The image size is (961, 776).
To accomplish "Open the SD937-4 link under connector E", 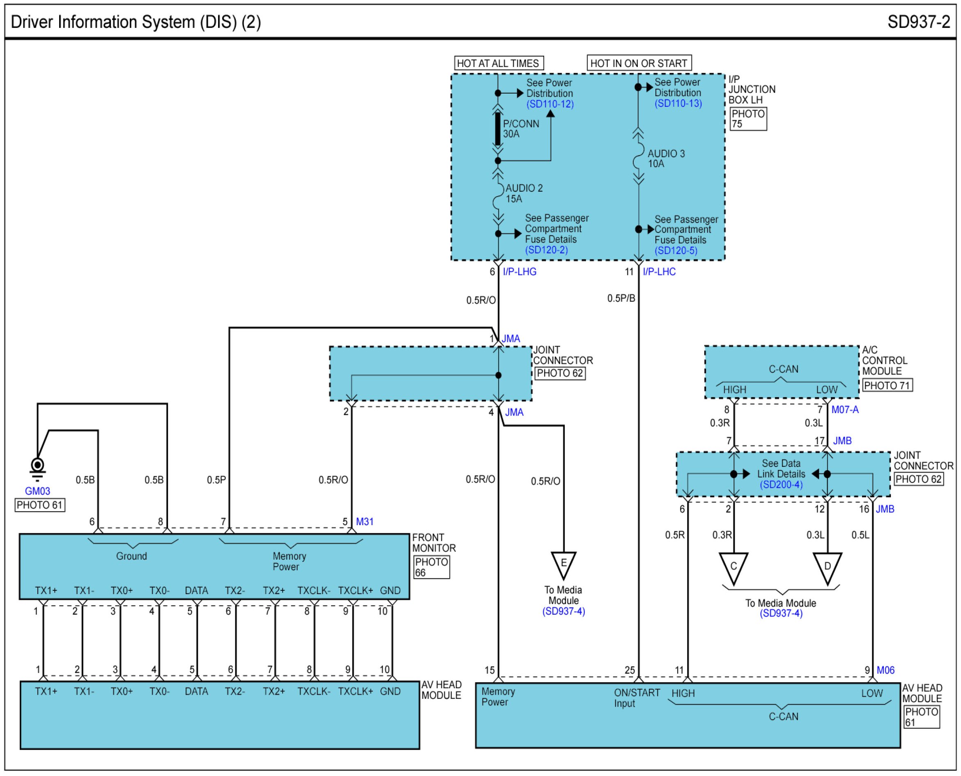I will [563, 611].
